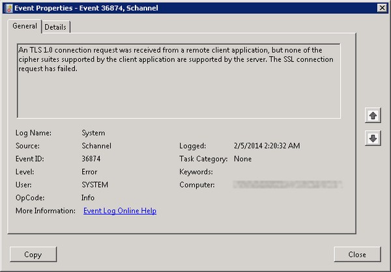The height and width of the screenshot is (272, 391).
Task: Click the User value SYSTEM
Action: tap(94, 185)
